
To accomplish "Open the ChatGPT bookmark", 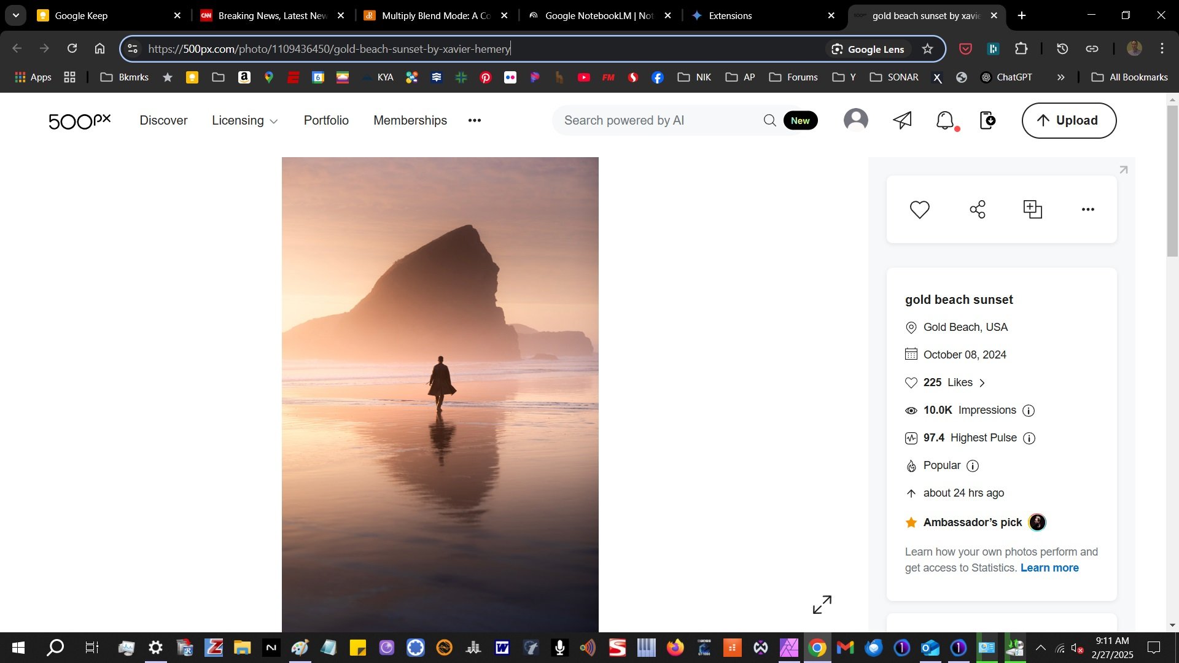I will [x=1006, y=77].
